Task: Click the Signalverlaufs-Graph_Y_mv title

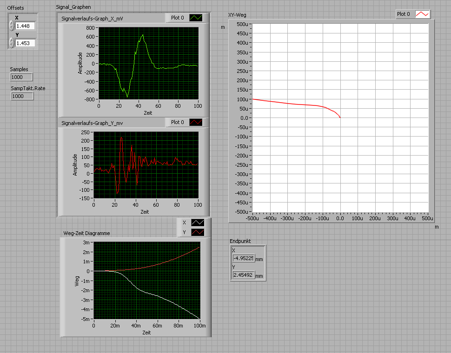Action: pyautogui.click(x=92, y=123)
